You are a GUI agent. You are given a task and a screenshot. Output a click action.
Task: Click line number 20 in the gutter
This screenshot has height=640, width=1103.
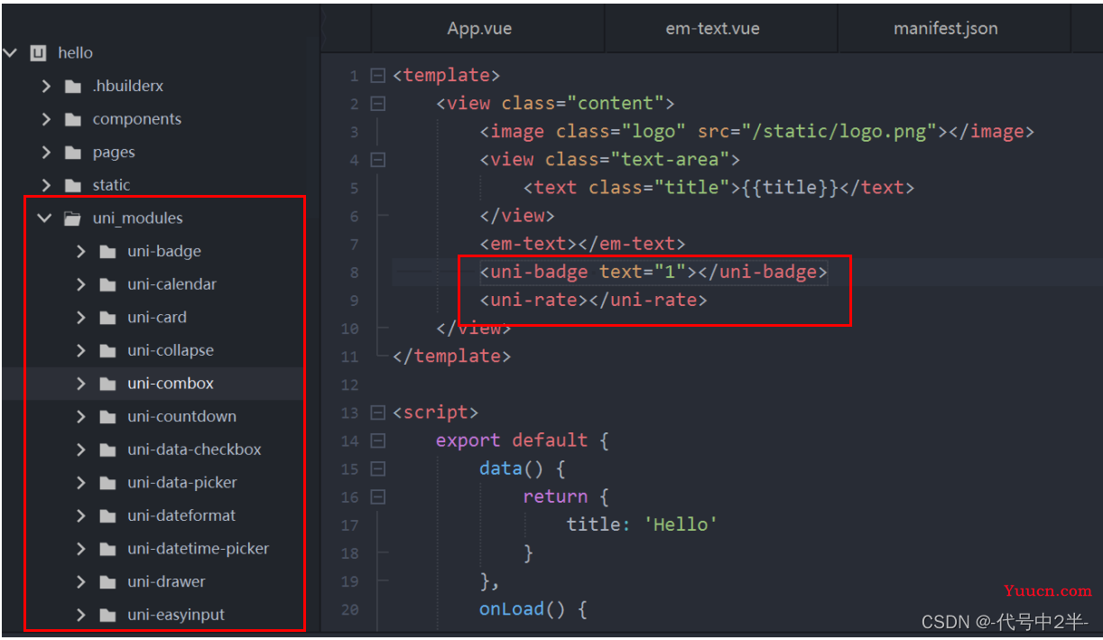[350, 609]
